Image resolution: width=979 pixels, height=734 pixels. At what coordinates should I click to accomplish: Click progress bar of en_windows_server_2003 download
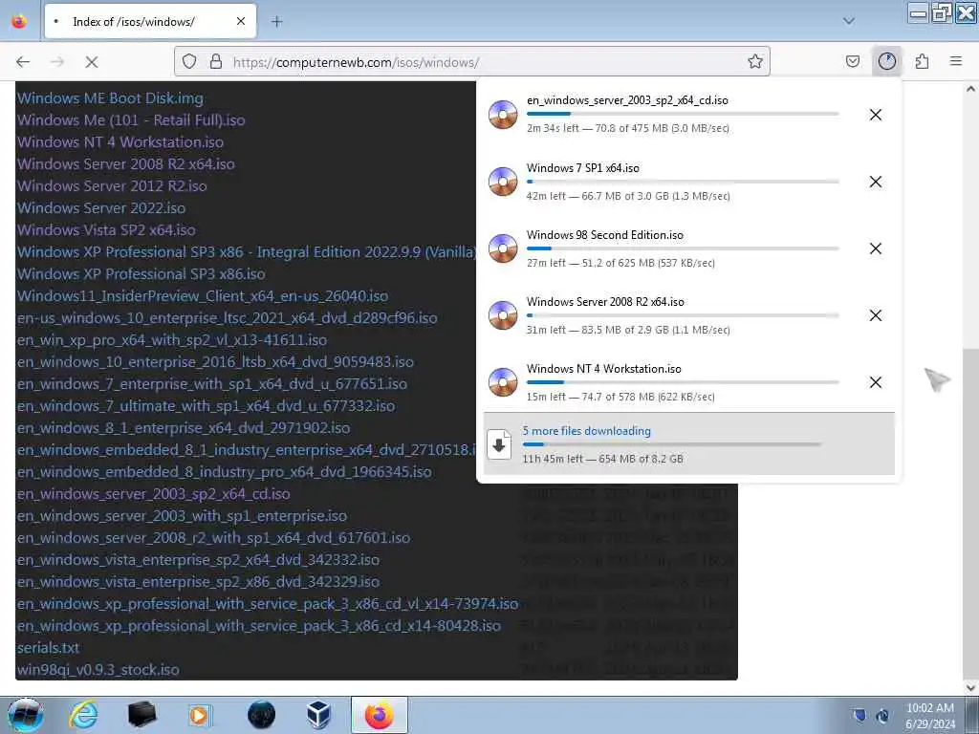click(x=683, y=114)
